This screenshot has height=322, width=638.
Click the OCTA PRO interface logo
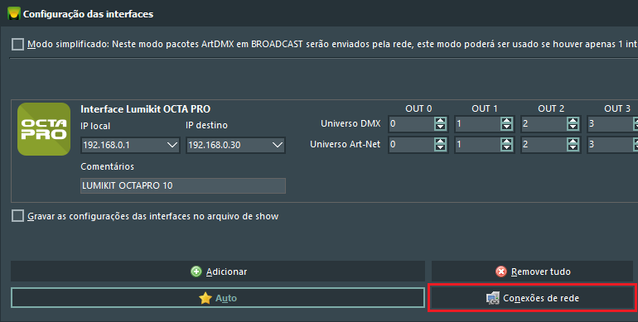[44, 129]
